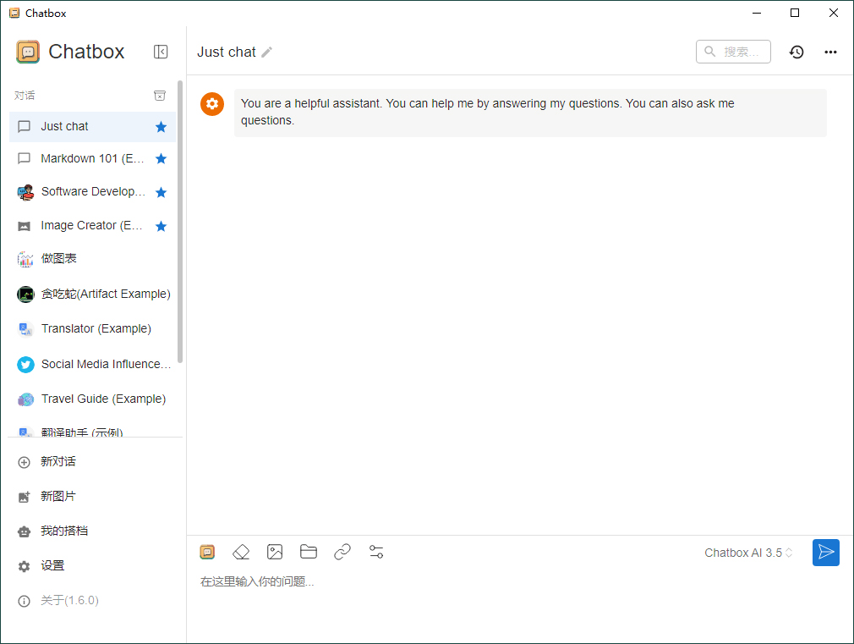
Task: Select the Translator (Example) conversation
Action: [96, 328]
